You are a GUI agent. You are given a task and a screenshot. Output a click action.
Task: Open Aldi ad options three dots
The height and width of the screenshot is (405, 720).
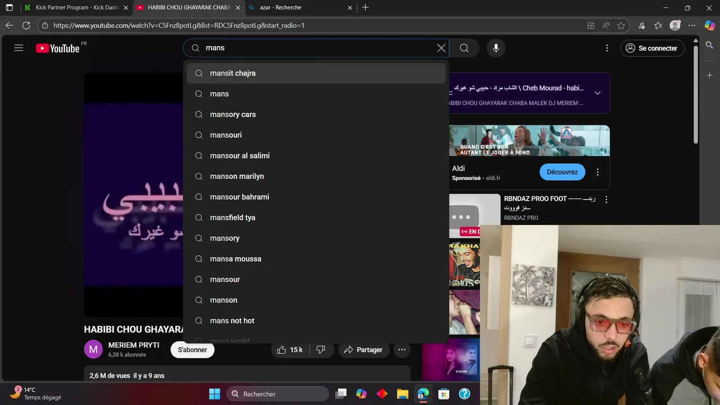tap(597, 172)
